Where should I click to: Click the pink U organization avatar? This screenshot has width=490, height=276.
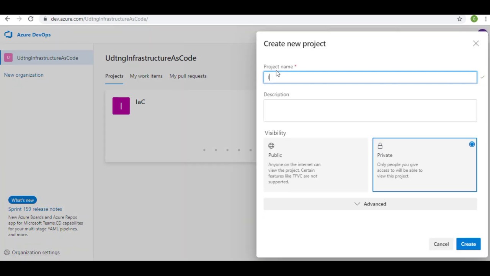click(x=8, y=58)
